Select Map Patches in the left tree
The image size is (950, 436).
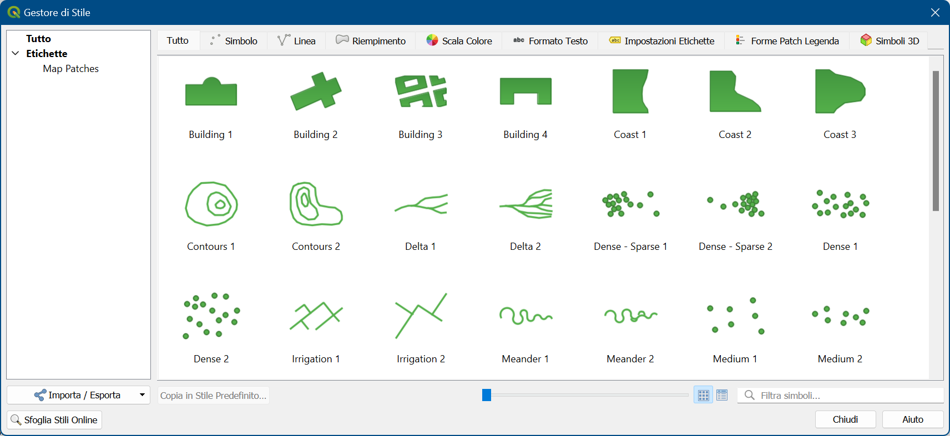(70, 69)
